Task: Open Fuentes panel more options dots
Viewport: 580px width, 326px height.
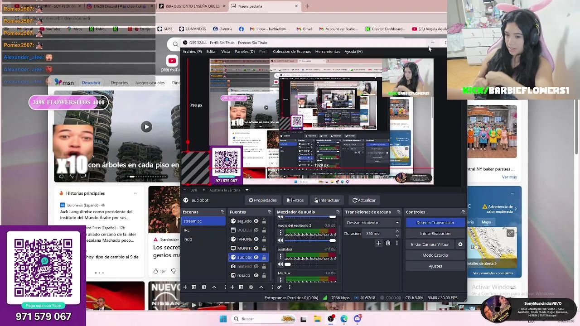Action: point(272,287)
